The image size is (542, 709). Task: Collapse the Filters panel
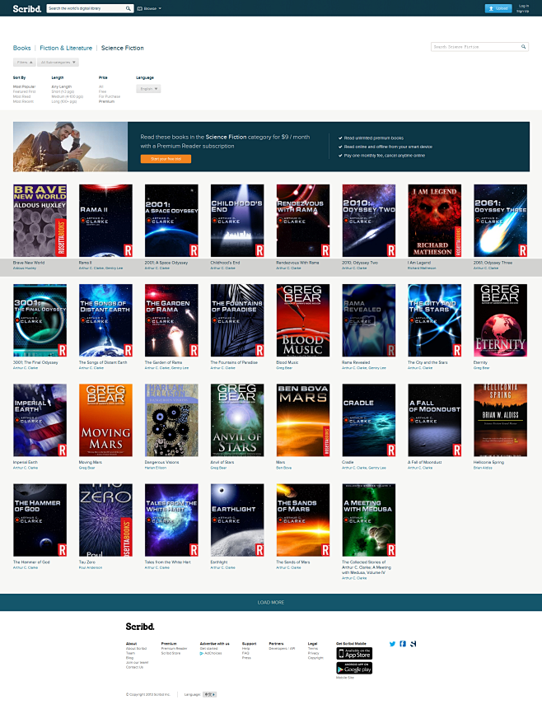pyautogui.click(x=25, y=63)
